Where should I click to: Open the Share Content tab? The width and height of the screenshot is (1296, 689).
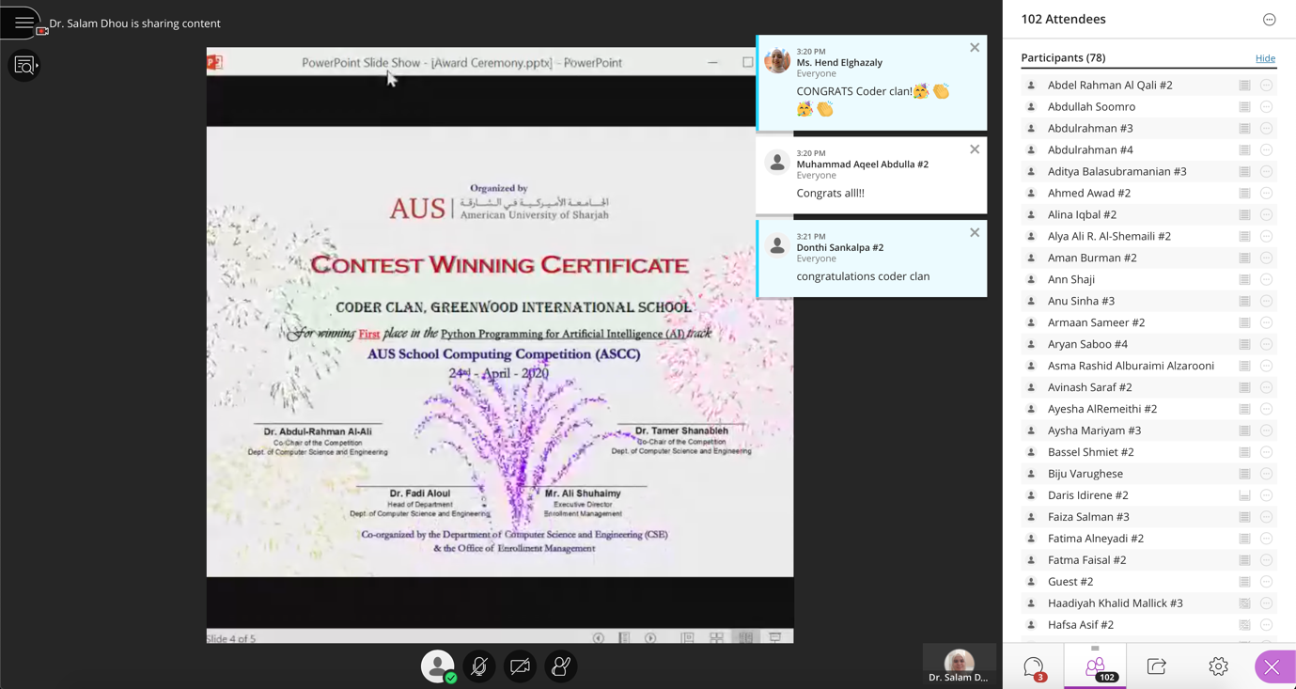click(x=1157, y=667)
